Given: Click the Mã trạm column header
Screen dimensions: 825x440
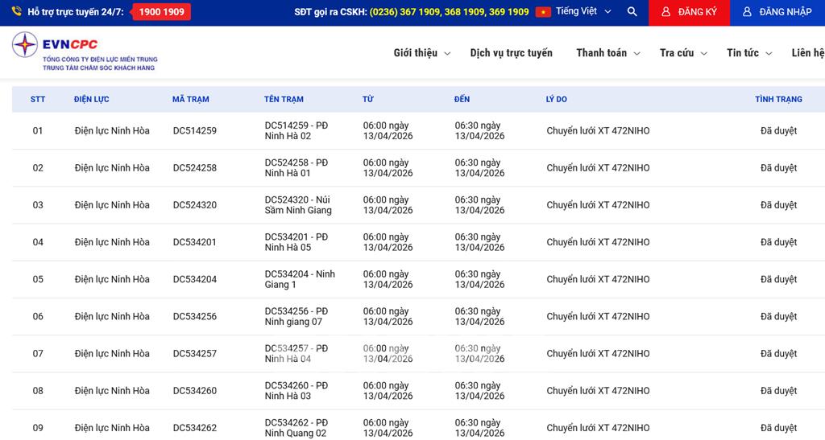Looking at the screenshot, I should coord(190,100).
